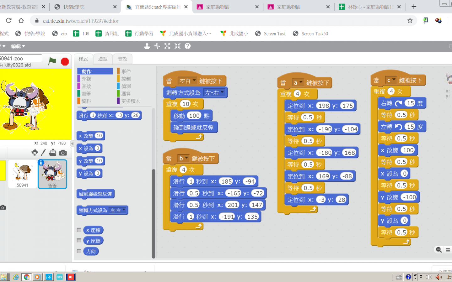This screenshot has width=452, height=282.
Task: Bookmark this page with star icon
Action: 410,21
